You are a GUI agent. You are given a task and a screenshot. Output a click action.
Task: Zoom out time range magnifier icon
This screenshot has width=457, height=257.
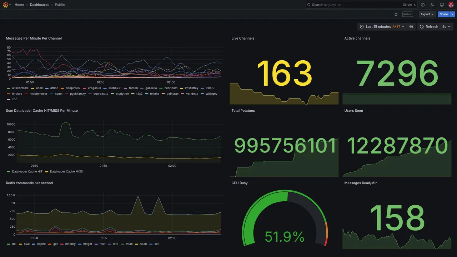click(411, 27)
